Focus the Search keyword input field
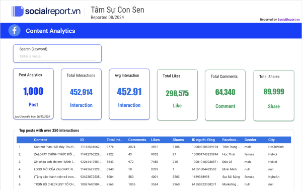Viewport: 302px width, 190px height. pyautogui.click(x=57, y=56)
